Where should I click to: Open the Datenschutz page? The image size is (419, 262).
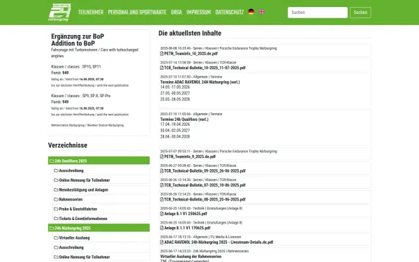pyautogui.click(x=230, y=12)
